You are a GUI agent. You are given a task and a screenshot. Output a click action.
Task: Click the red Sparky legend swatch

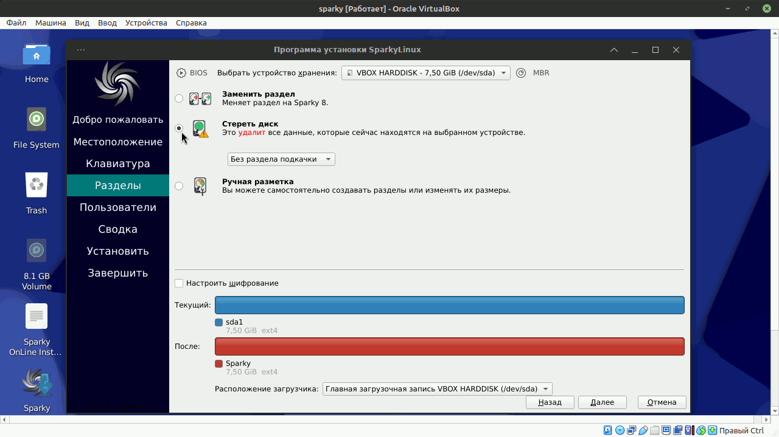pyautogui.click(x=219, y=364)
